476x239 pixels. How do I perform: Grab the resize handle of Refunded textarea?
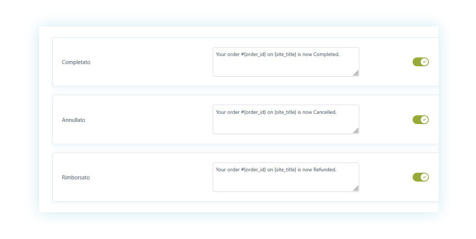[356, 188]
